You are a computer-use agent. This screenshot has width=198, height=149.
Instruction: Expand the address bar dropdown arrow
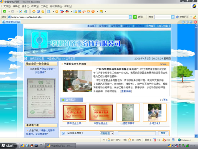tap(130, 17)
